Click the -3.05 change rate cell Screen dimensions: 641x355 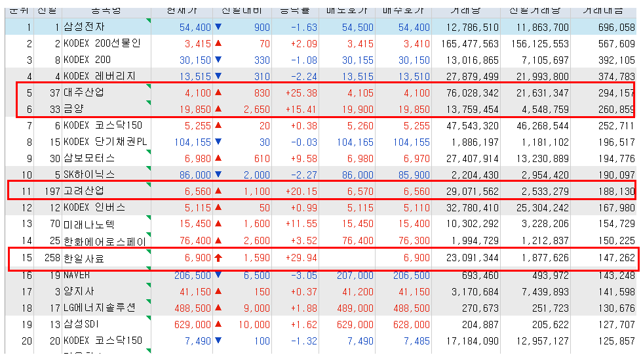coord(303,276)
